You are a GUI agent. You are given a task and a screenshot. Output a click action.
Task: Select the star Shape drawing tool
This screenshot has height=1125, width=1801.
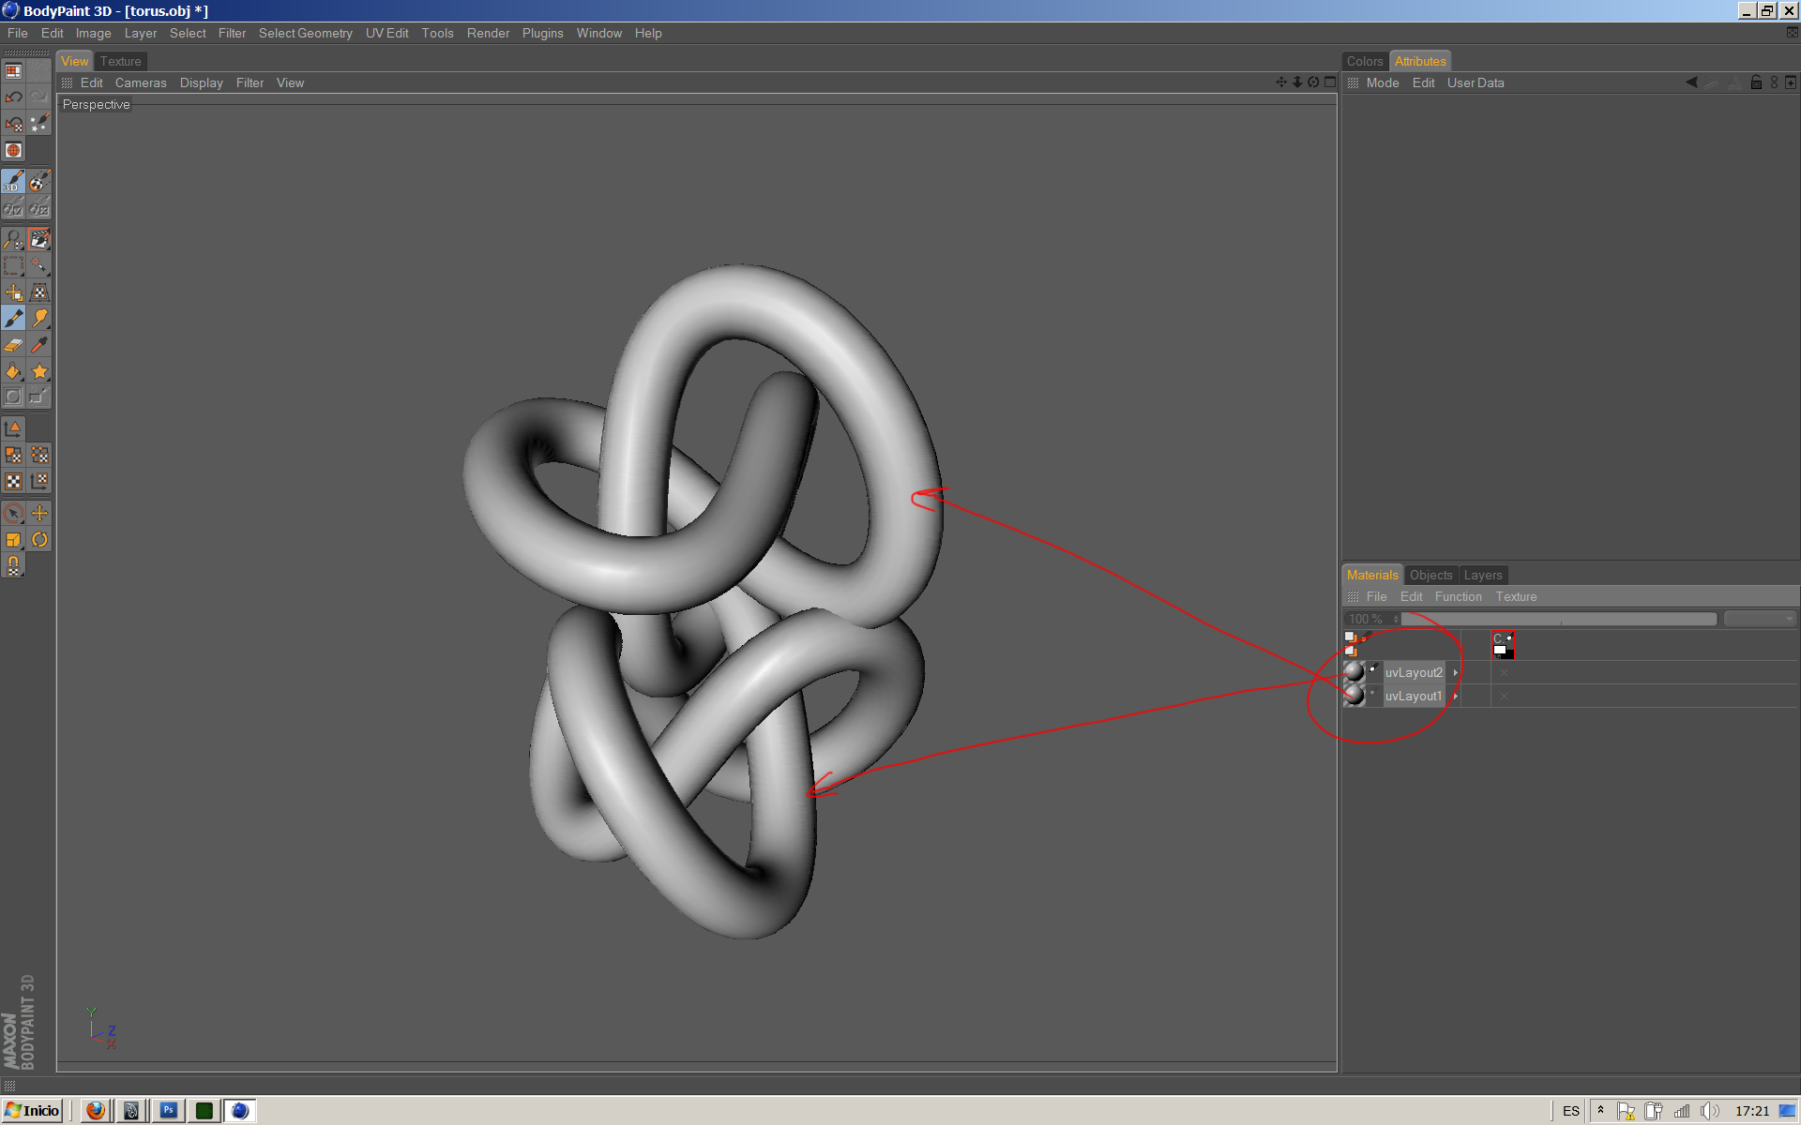[39, 371]
